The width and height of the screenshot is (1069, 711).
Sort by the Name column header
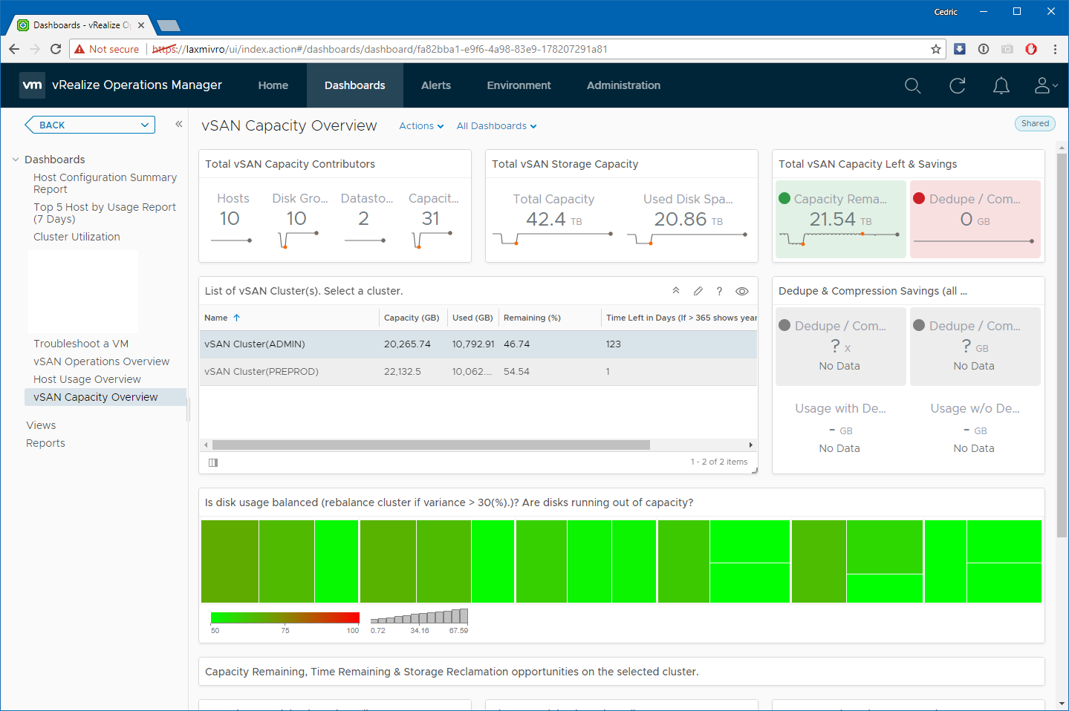click(x=216, y=318)
